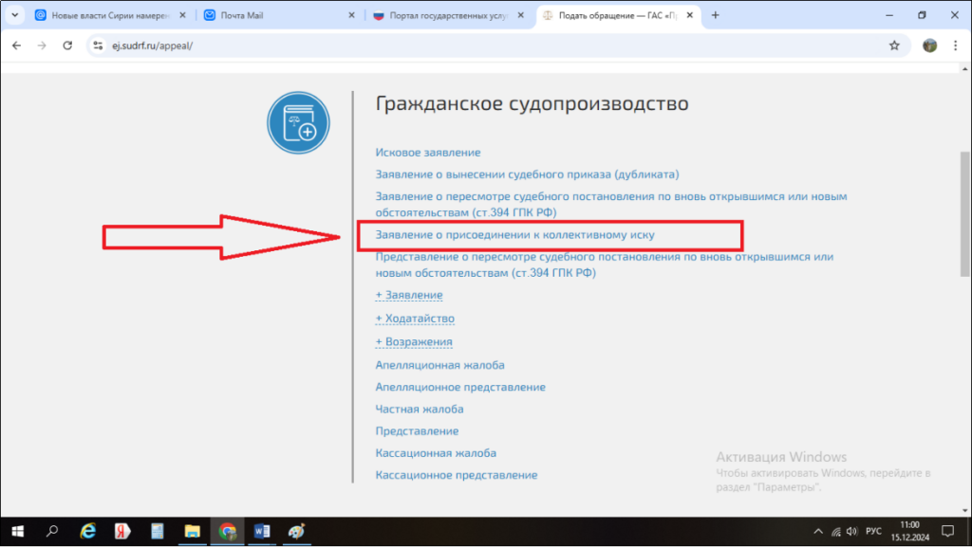972x547 pixels.
Task: Open a new browser tab
Action: click(x=715, y=15)
